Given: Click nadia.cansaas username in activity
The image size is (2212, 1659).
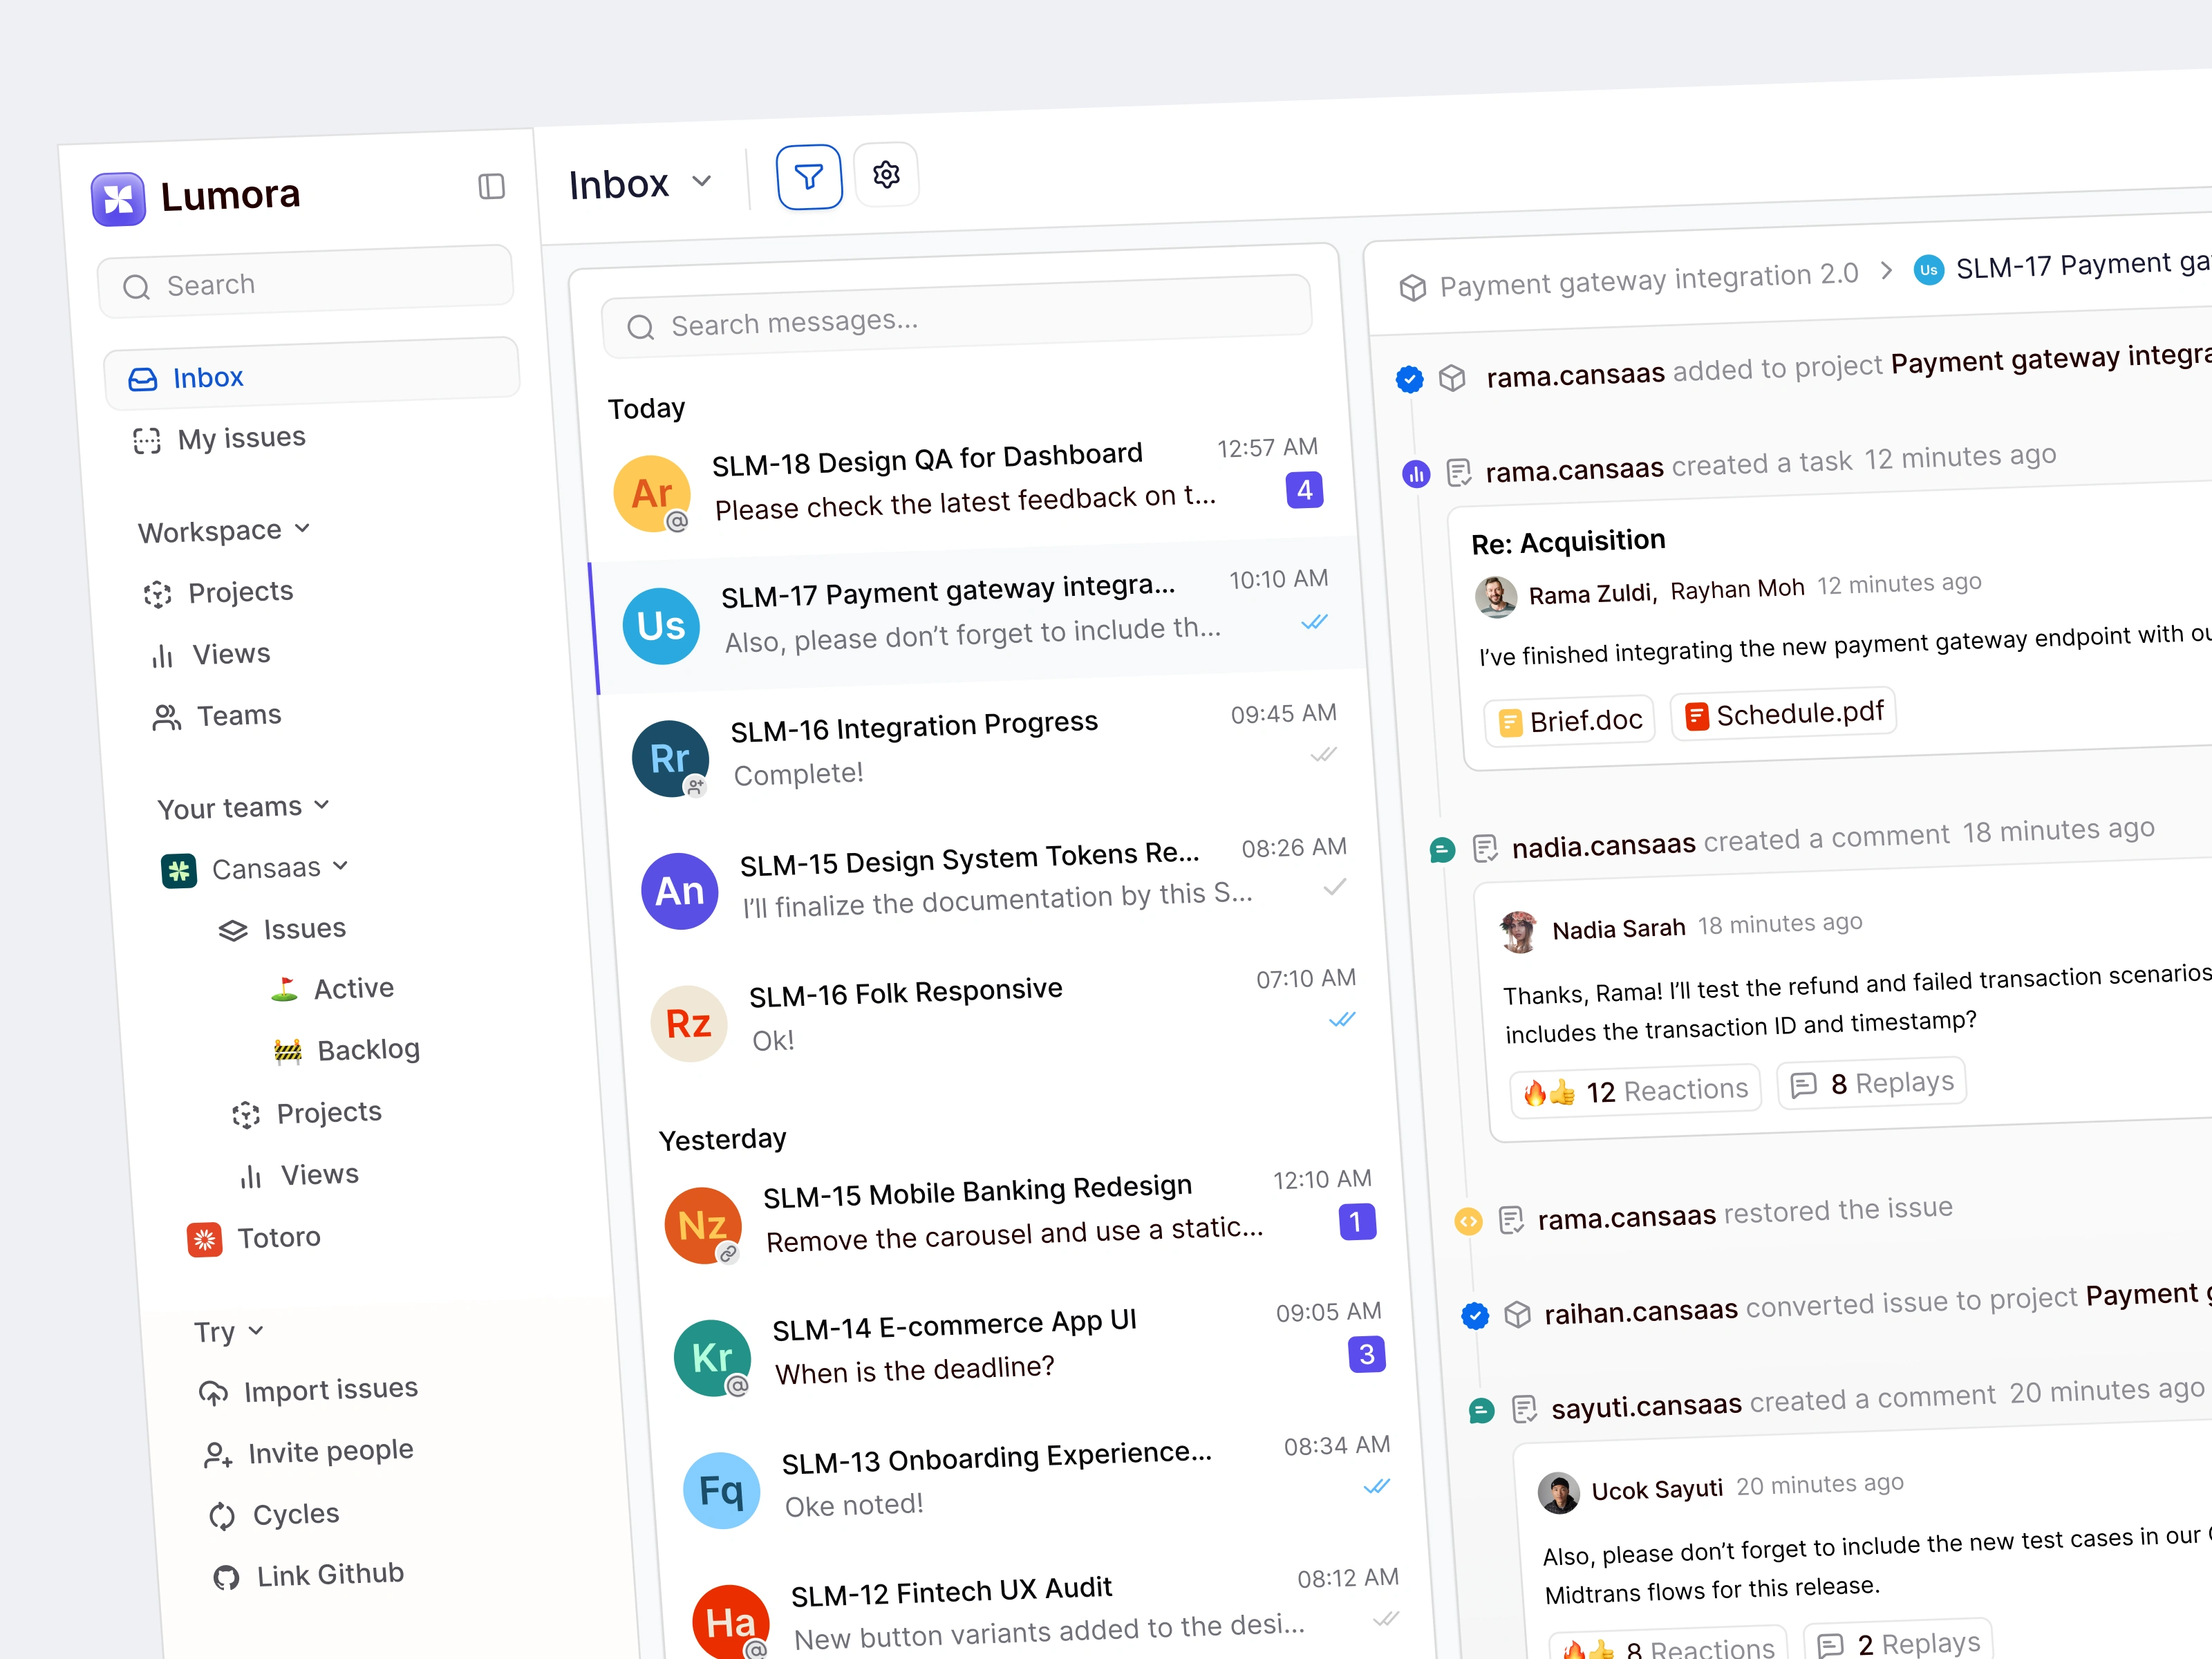Looking at the screenshot, I should (1603, 846).
